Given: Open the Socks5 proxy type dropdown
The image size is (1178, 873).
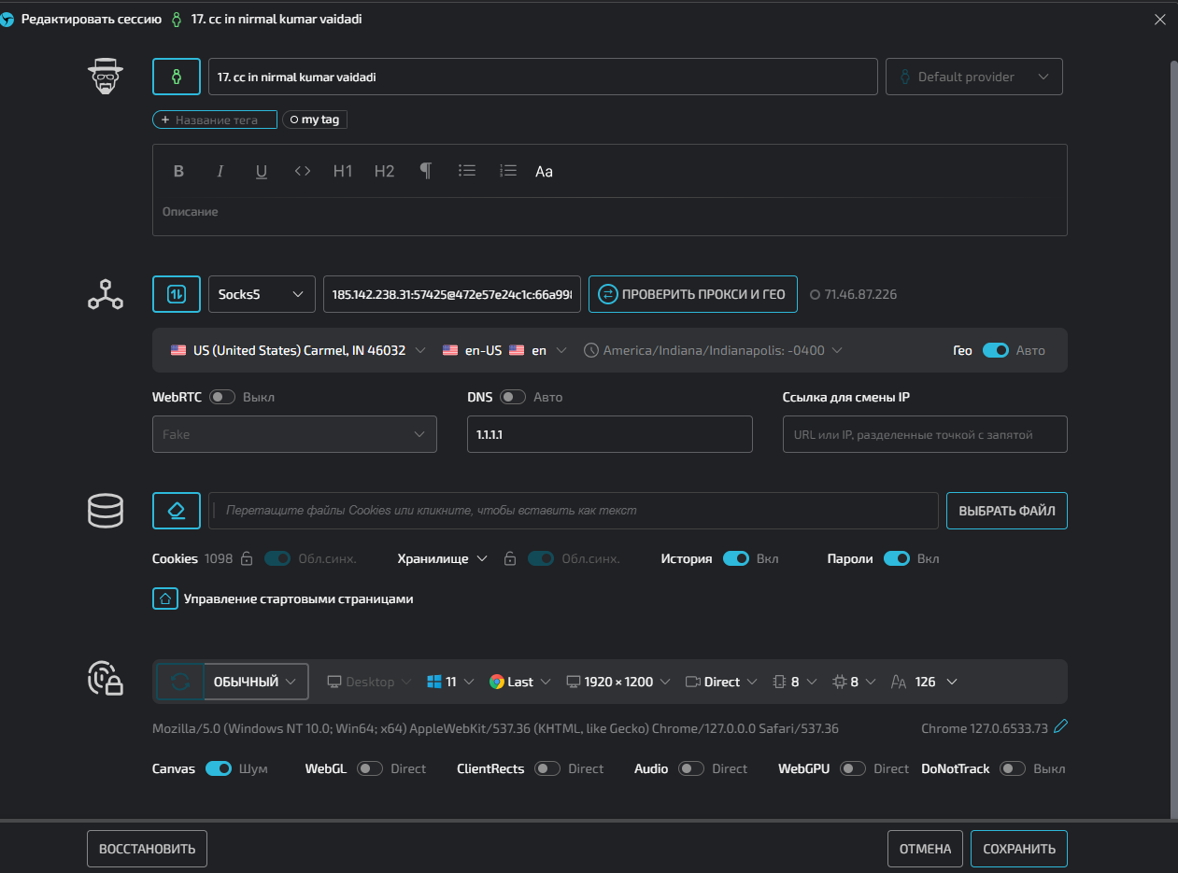Looking at the screenshot, I should point(262,294).
